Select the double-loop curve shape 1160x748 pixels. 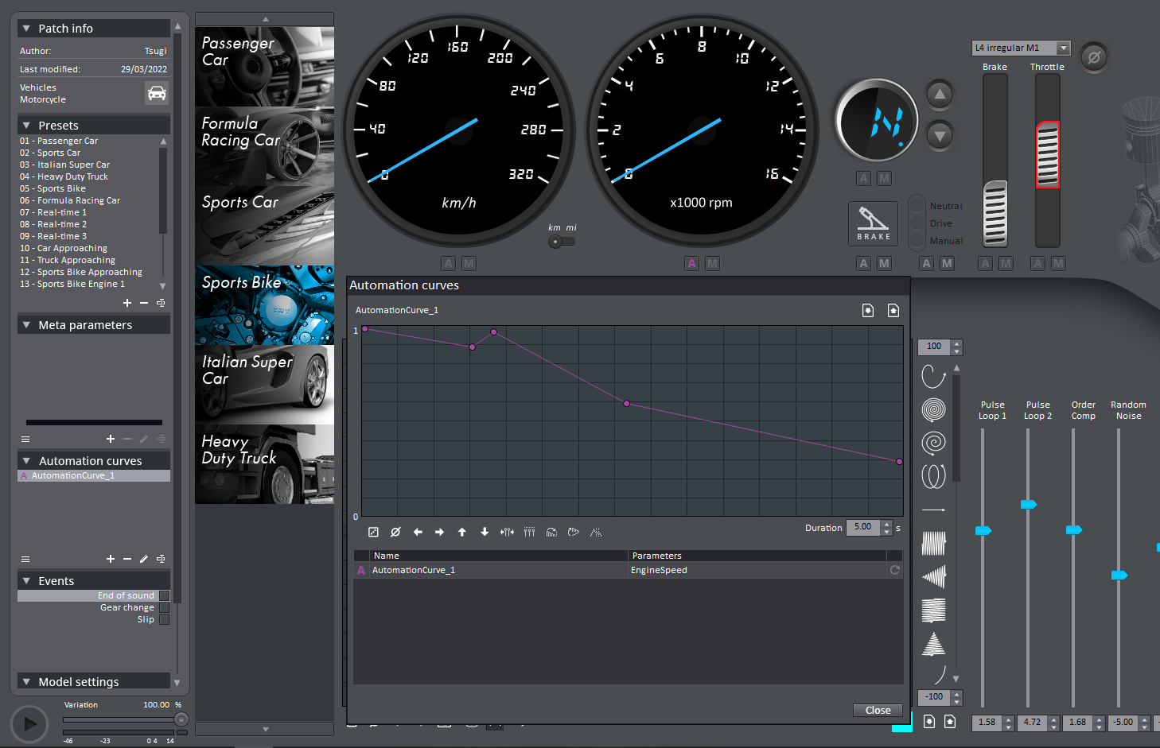(933, 476)
